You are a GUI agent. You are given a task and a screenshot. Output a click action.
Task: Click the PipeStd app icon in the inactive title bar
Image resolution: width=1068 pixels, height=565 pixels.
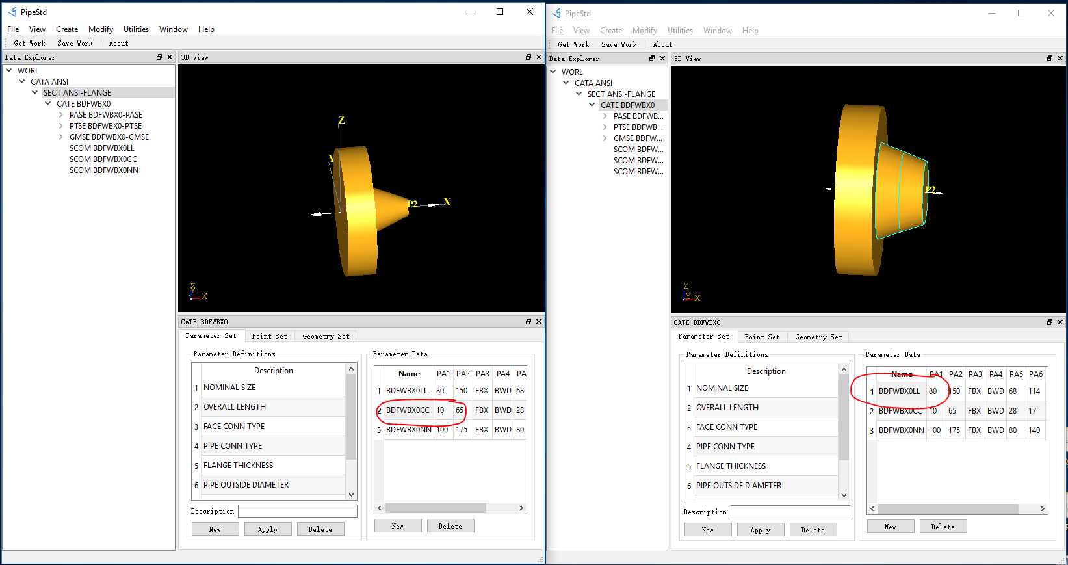[x=556, y=13]
